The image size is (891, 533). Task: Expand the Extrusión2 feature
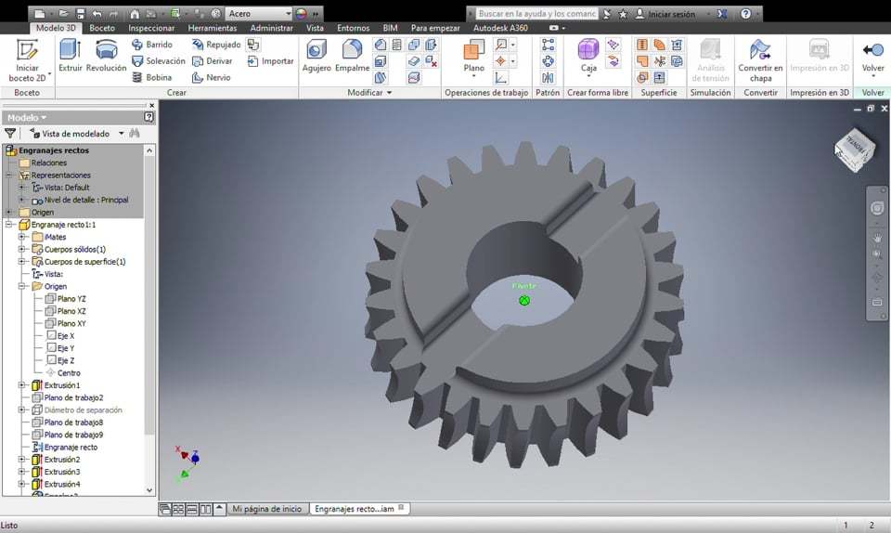coord(21,459)
